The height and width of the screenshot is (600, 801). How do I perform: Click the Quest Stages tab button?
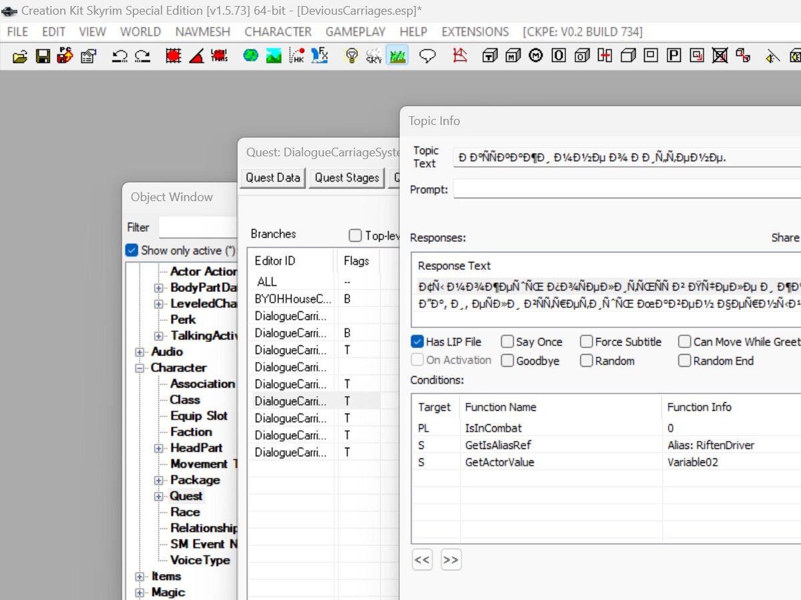(x=346, y=178)
